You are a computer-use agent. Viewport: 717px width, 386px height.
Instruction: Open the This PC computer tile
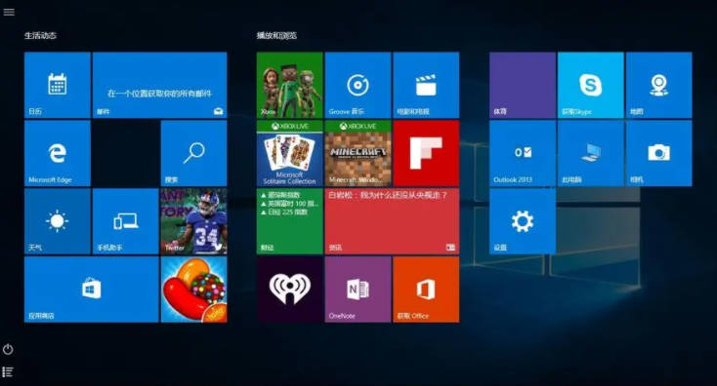[x=590, y=153]
